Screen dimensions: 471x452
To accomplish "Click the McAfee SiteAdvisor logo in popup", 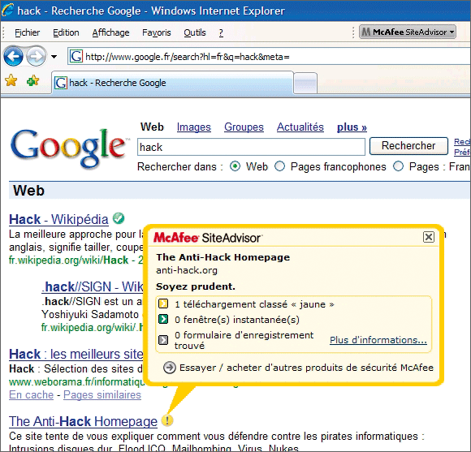I will click(x=208, y=238).
